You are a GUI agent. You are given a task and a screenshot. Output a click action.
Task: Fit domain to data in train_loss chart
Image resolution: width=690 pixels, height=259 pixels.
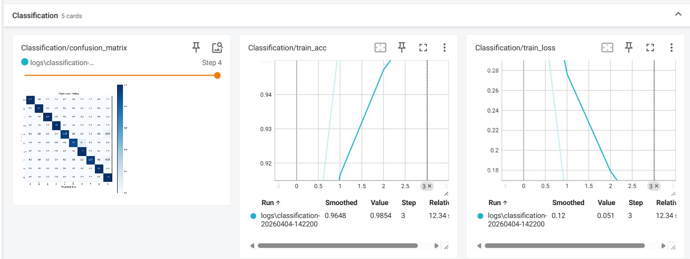[607, 48]
